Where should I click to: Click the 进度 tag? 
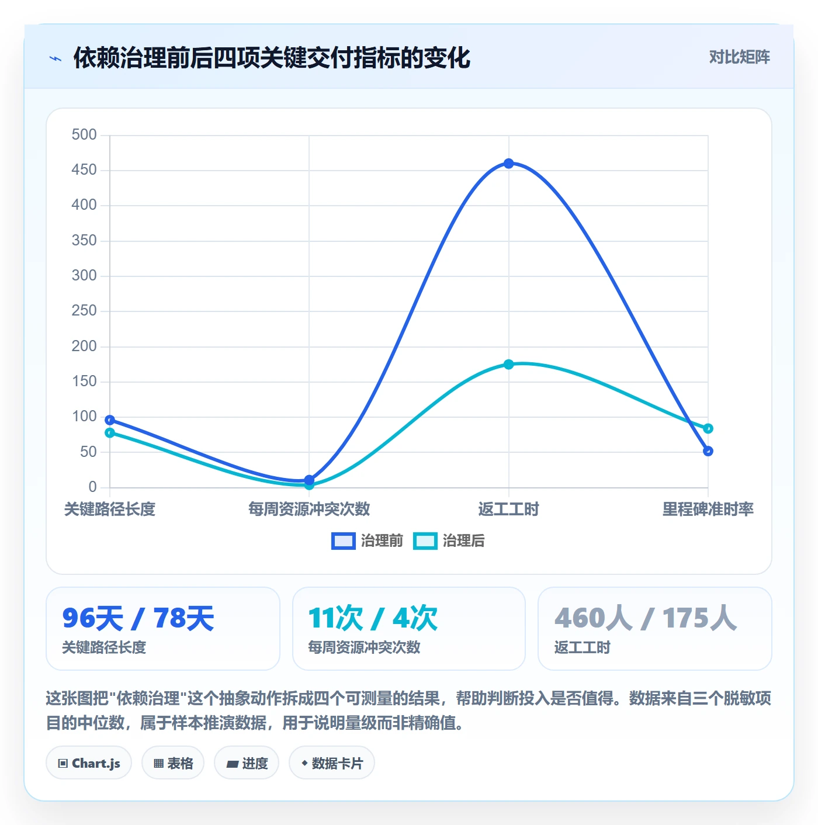click(247, 763)
